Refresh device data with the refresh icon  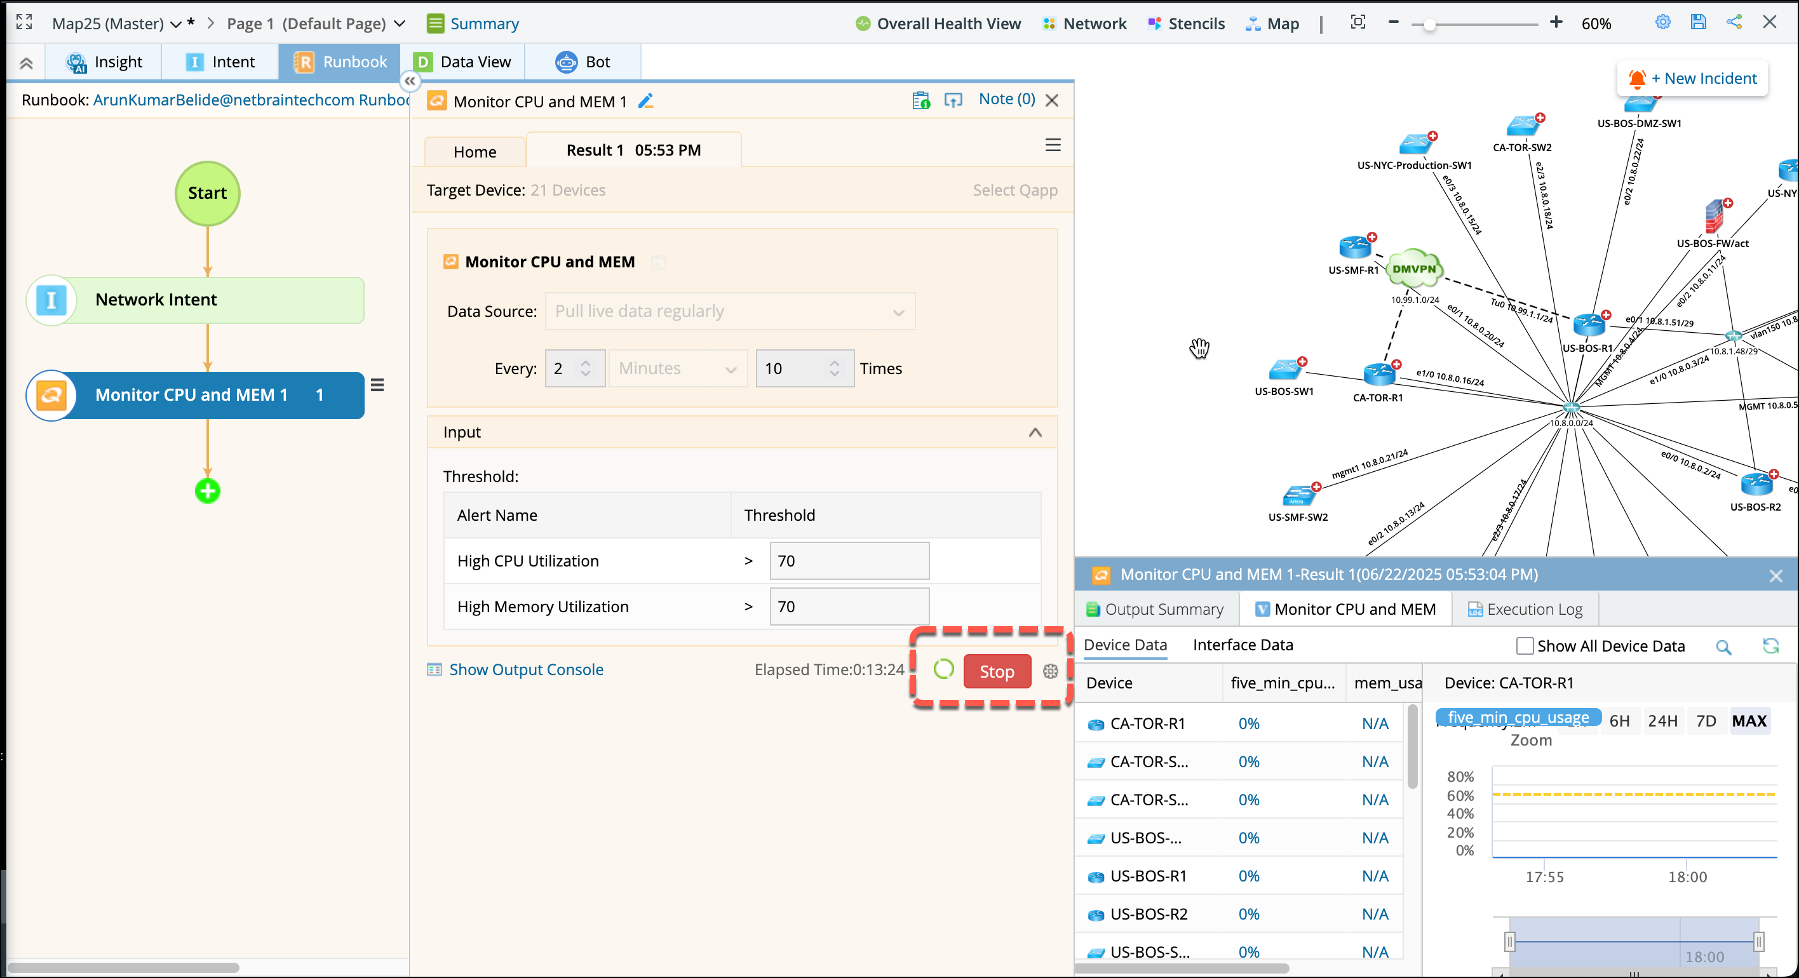click(x=1770, y=646)
